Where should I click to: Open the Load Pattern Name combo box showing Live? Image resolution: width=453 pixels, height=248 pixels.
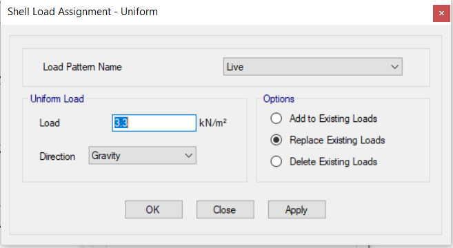coord(312,67)
